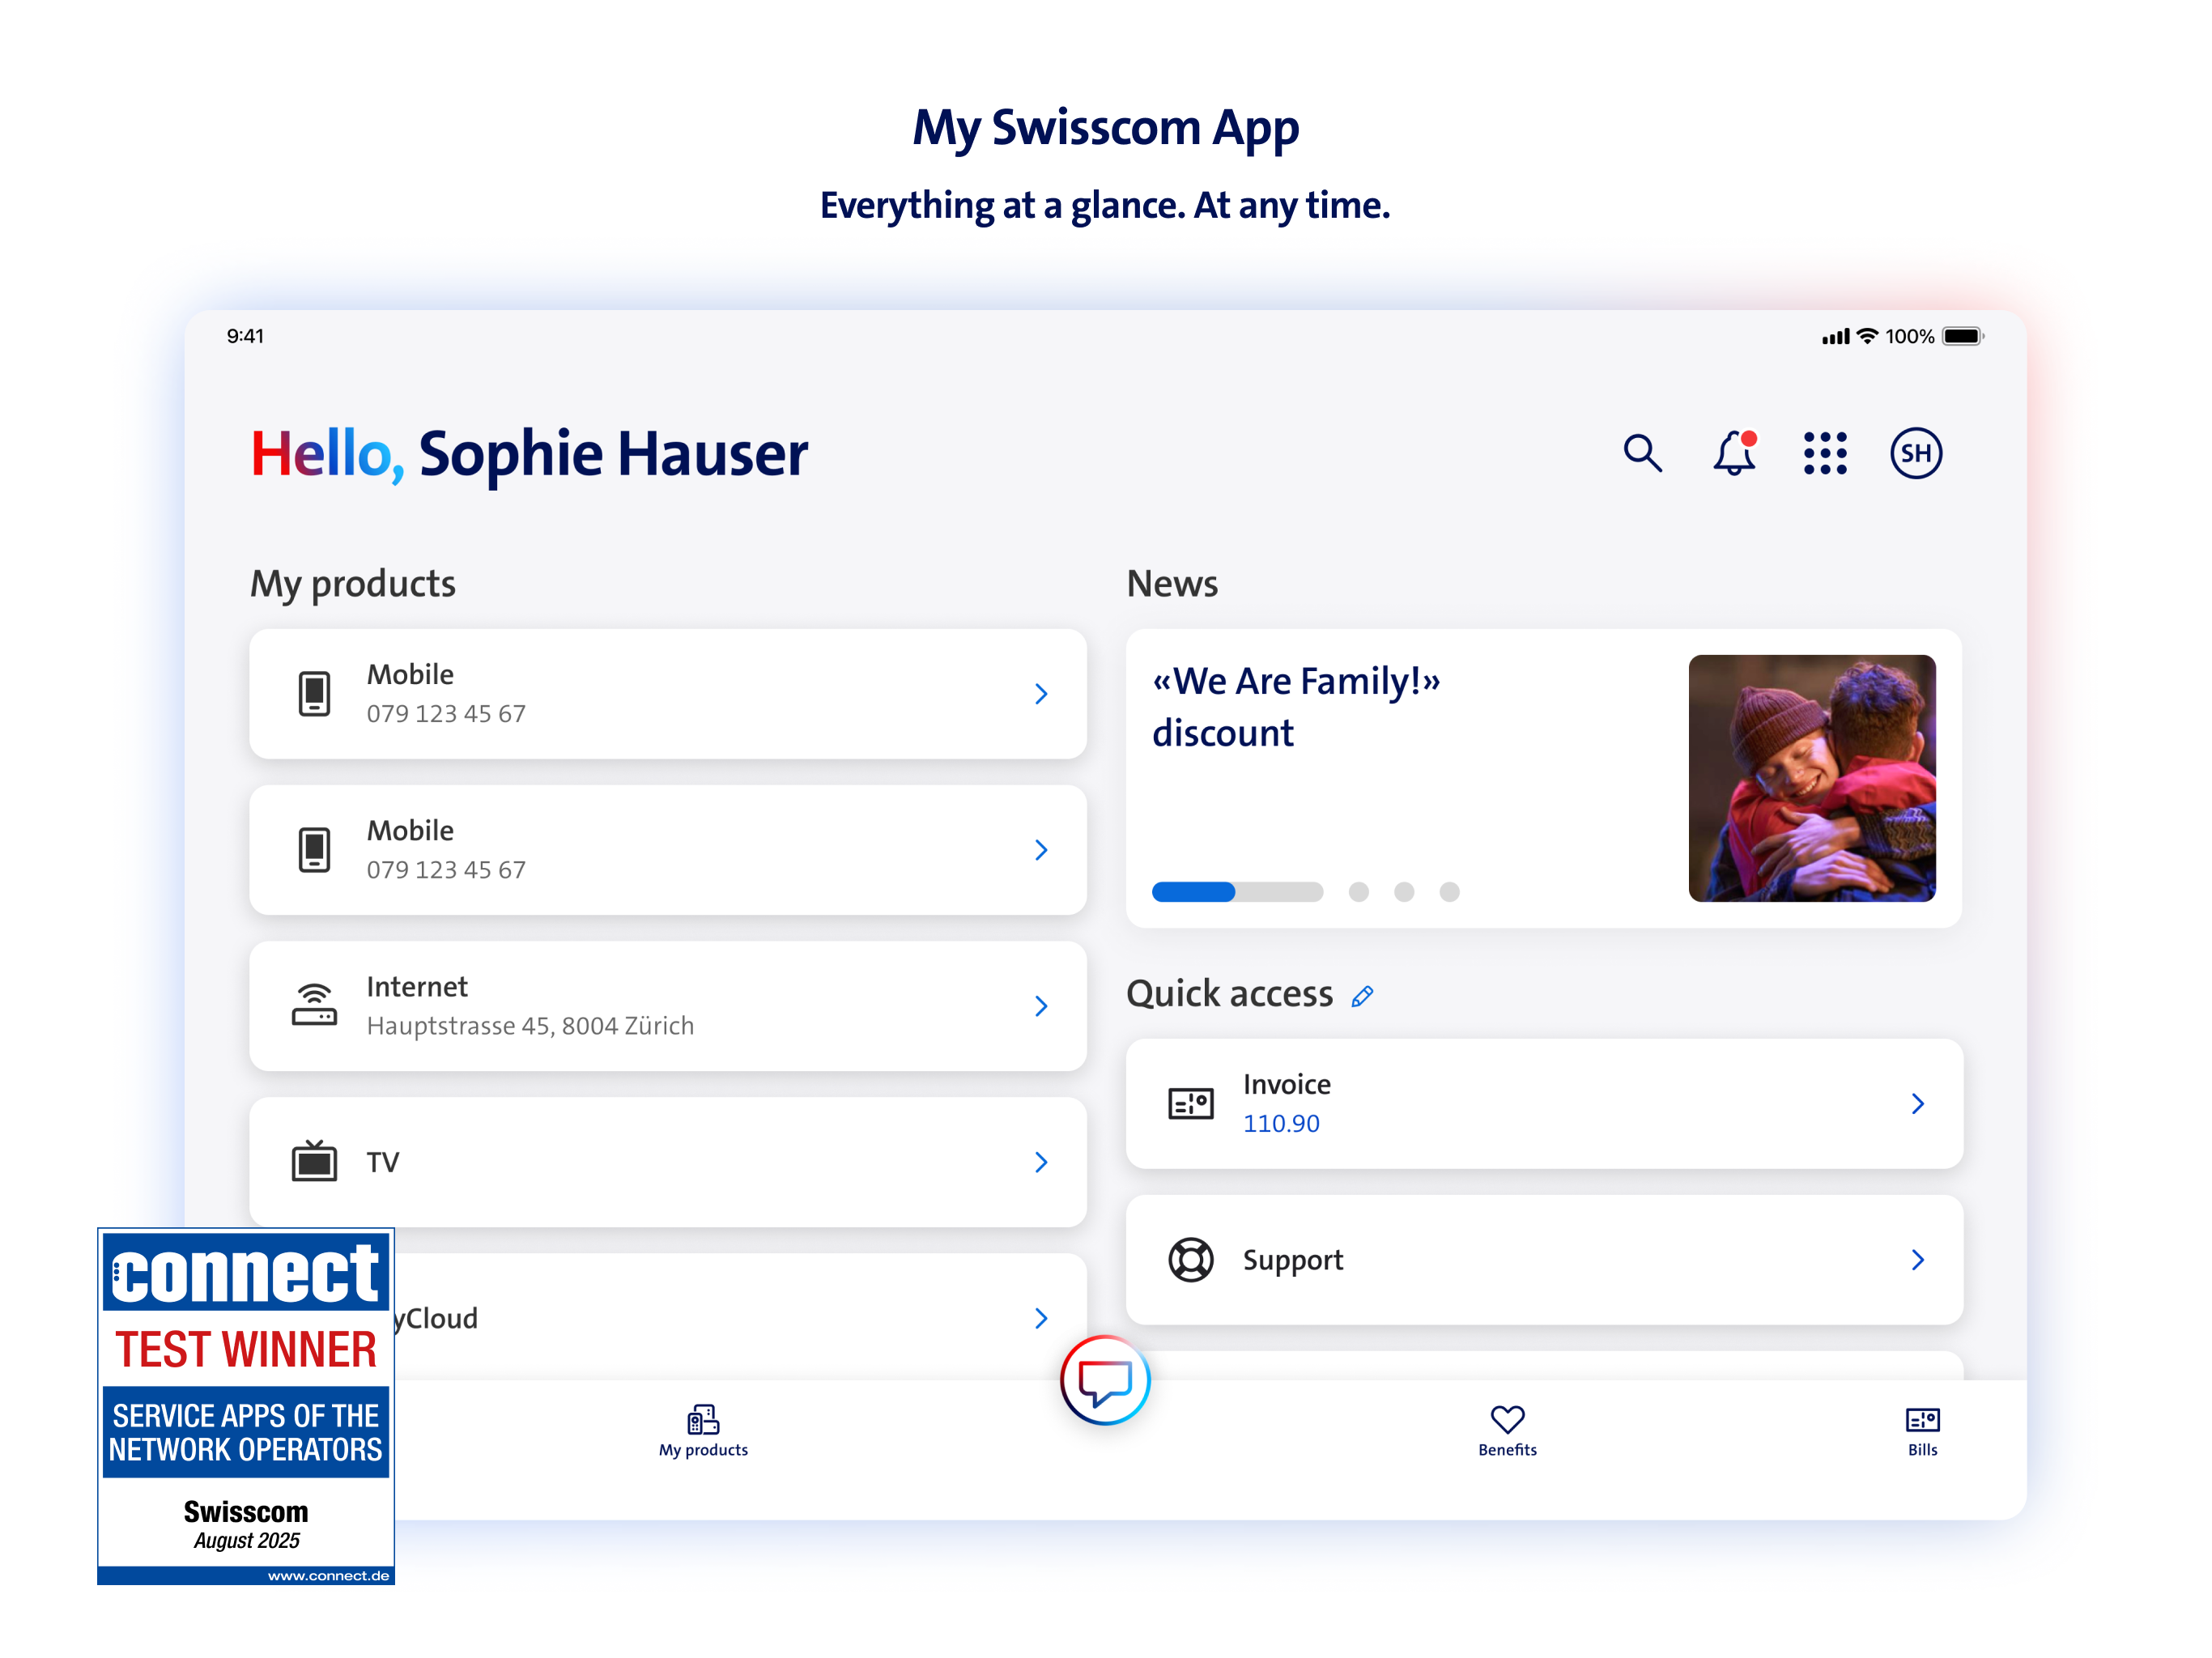
Task: Open the chat assistant bubble button
Action: 1105,1380
